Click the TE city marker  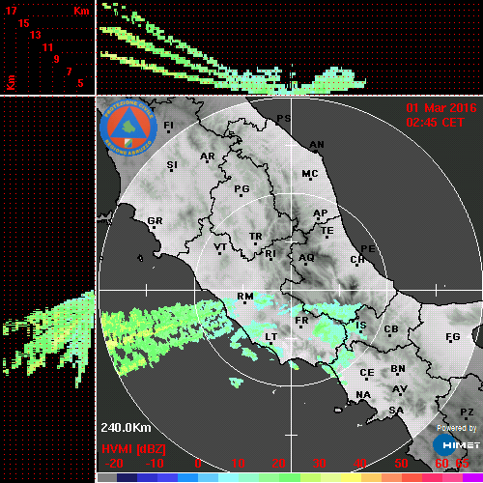(x=327, y=232)
